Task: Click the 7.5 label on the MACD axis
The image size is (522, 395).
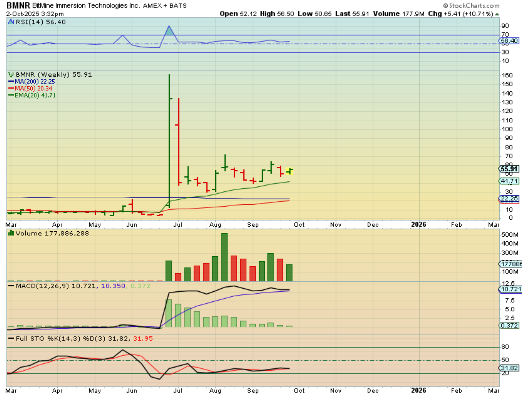Action: tap(510, 300)
